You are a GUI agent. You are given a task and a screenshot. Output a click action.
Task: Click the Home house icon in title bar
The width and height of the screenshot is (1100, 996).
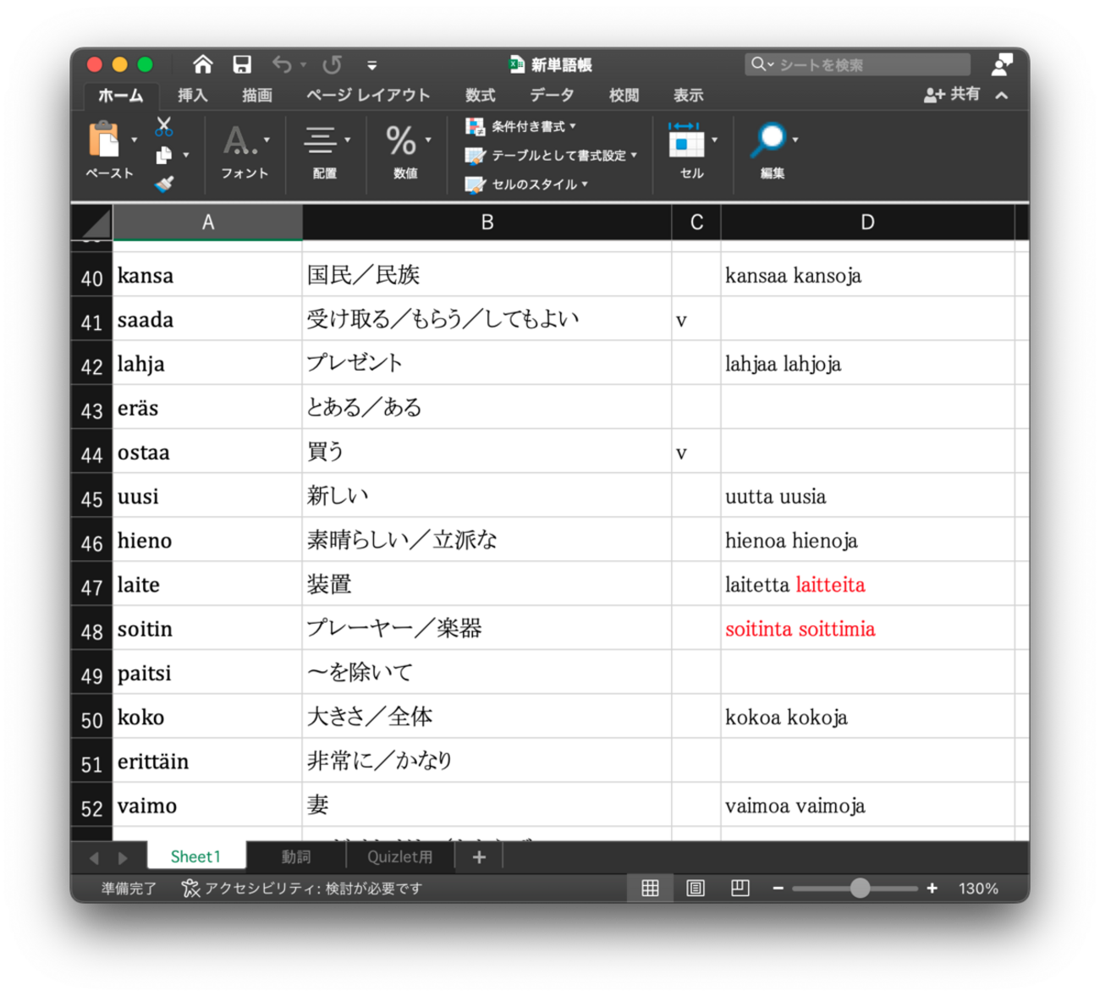pos(202,64)
